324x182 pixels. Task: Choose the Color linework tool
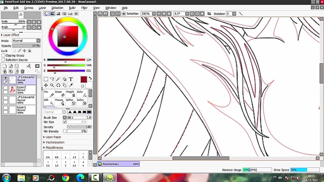click(x=82, y=94)
